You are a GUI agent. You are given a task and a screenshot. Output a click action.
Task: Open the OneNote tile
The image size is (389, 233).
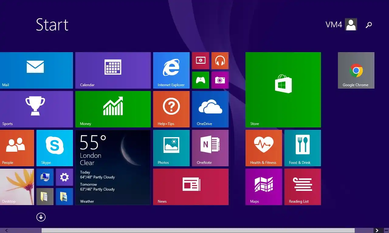210,148
